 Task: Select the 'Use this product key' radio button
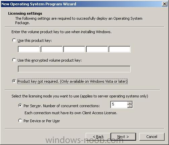click(x=14, y=40)
